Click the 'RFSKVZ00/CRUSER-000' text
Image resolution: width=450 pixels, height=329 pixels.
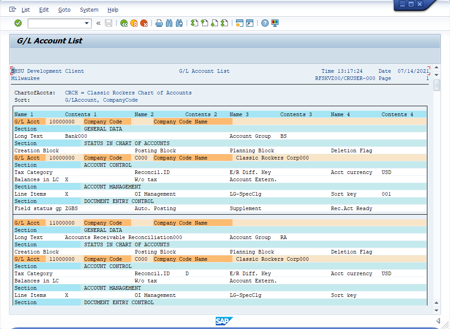(345, 78)
